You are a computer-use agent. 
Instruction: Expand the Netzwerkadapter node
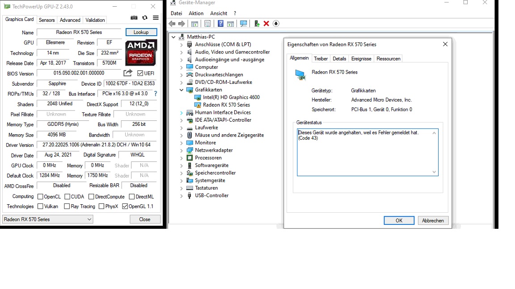[182, 150]
